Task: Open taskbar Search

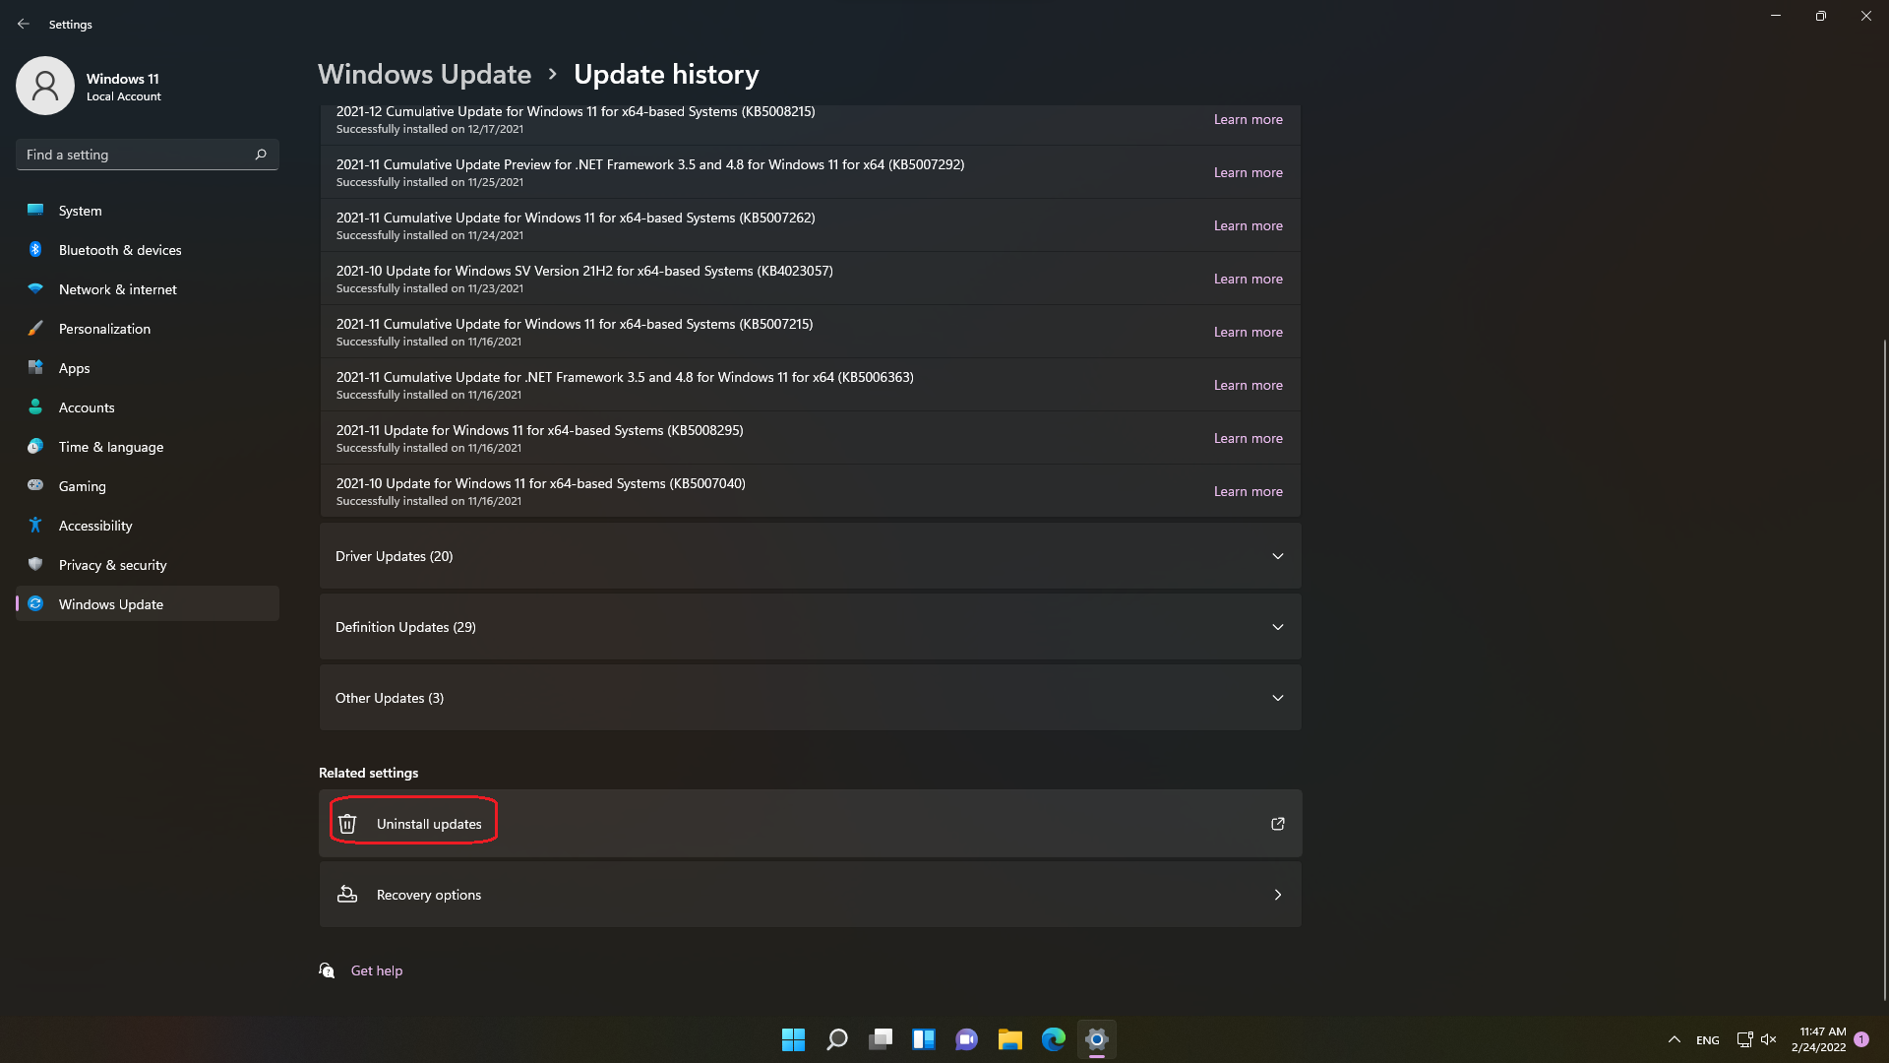Action: pyautogui.click(x=837, y=1039)
